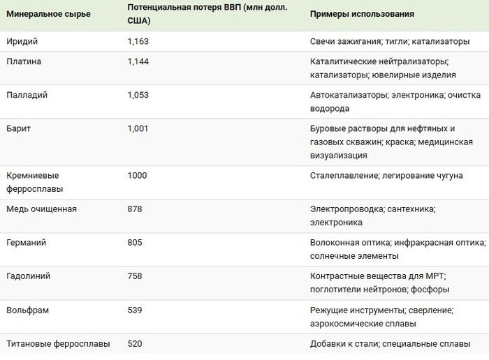Select the 'Платина' row name
This screenshot has width=489, height=360.
click(x=24, y=61)
